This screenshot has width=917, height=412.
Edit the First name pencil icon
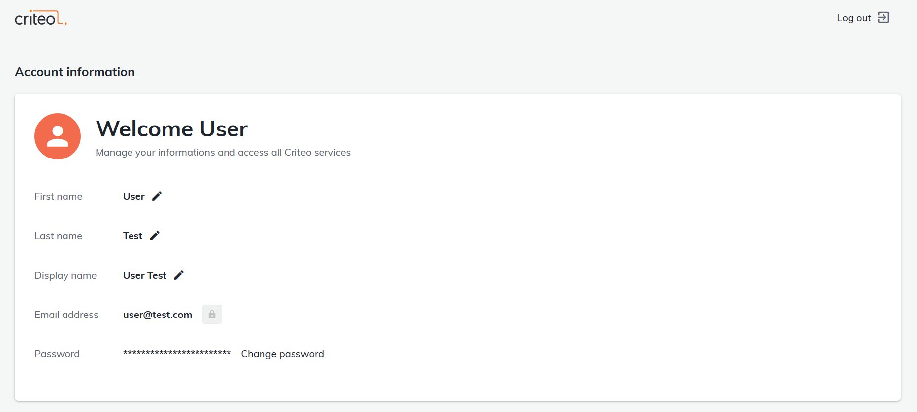(x=157, y=196)
